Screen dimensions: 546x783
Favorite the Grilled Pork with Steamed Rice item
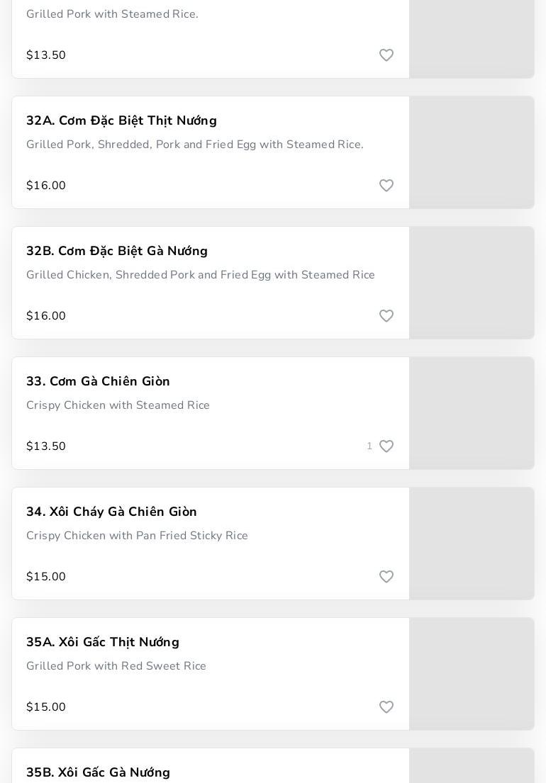point(386,55)
